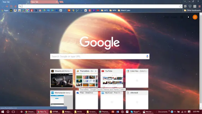Screen dimensions: 202x114
Task: Open the YouTube most-visited tile
Action: tap(112, 78)
